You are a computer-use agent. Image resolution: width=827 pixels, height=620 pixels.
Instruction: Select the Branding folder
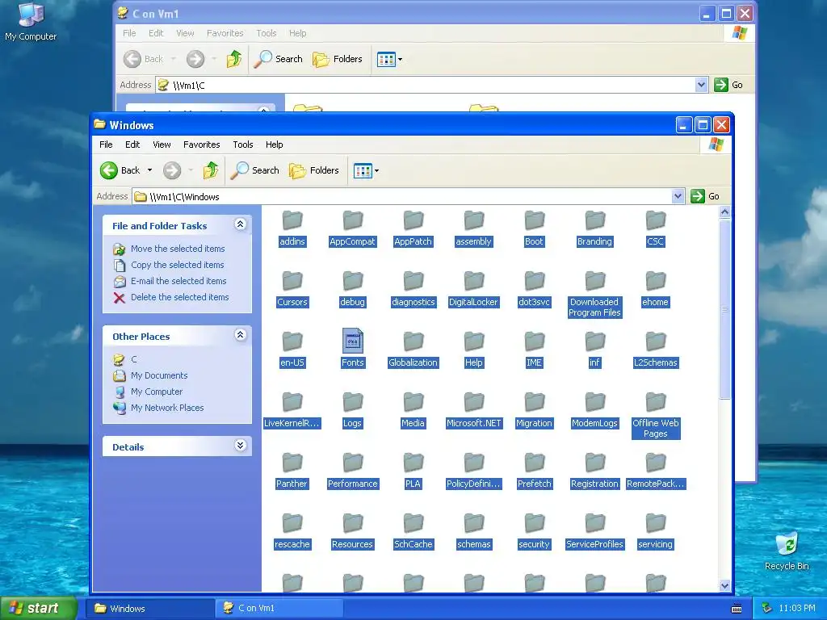click(x=594, y=230)
